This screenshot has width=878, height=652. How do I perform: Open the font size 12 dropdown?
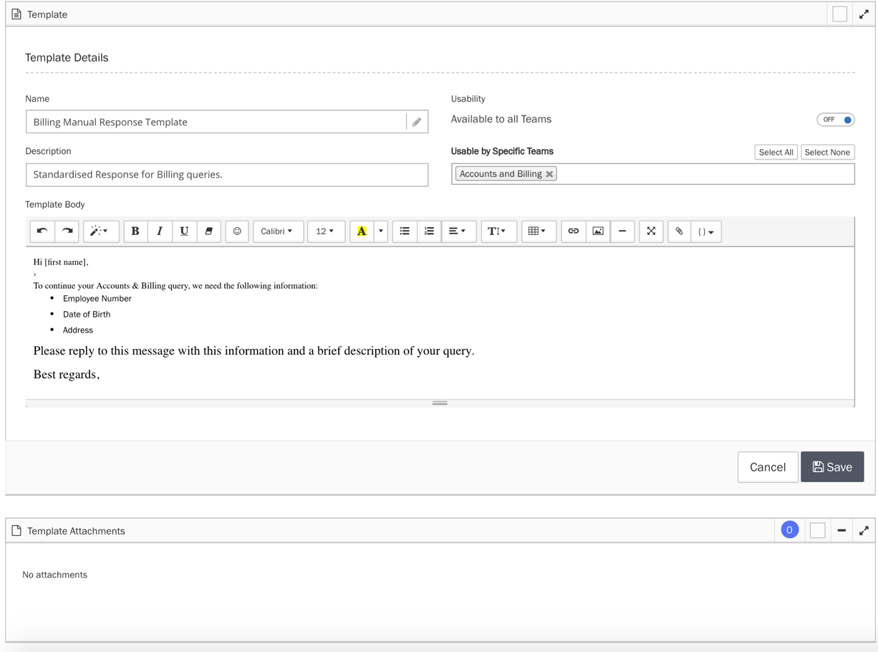[325, 231]
